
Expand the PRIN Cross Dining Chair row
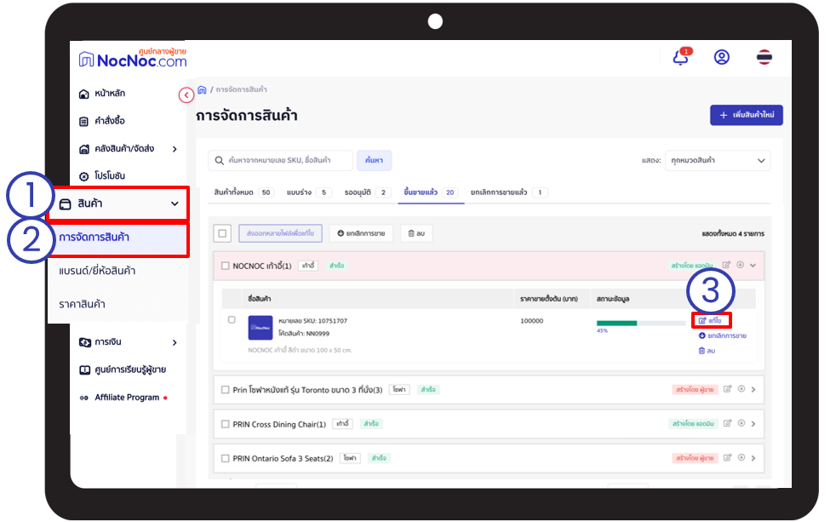753,424
